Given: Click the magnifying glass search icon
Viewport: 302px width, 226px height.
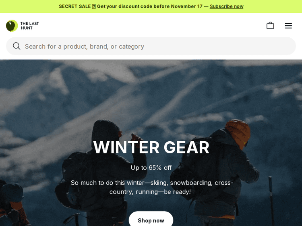Looking at the screenshot, I should pyautogui.click(x=17, y=46).
